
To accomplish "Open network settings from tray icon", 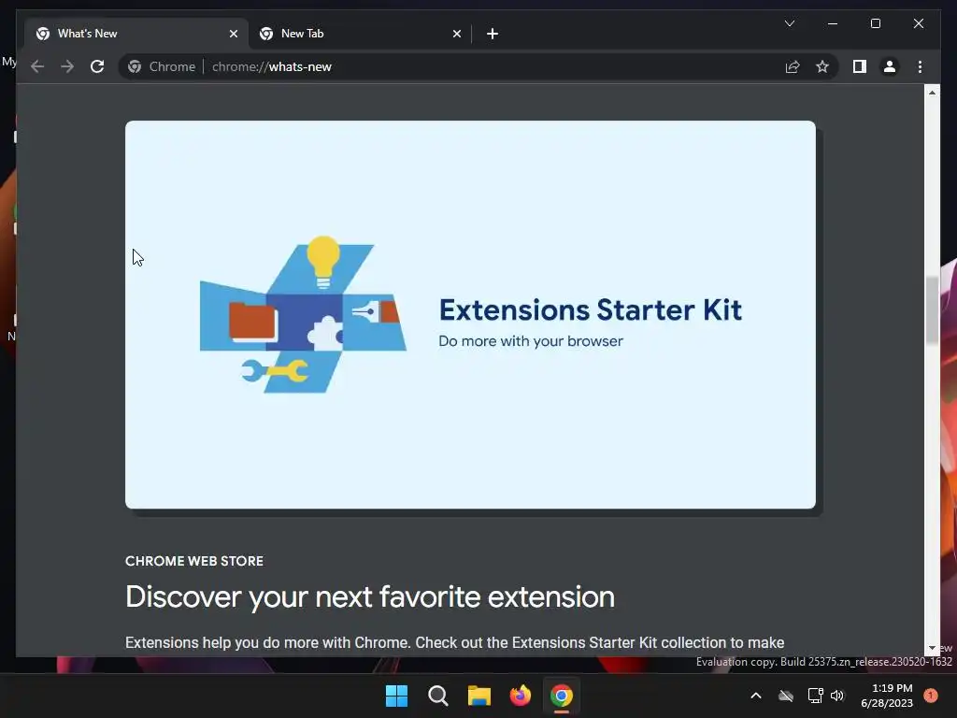I will (815, 696).
